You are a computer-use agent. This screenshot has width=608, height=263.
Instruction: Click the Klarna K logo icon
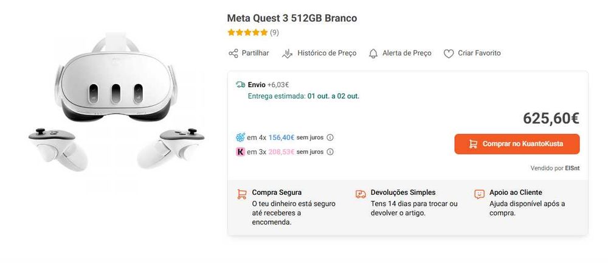tap(240, 152)
